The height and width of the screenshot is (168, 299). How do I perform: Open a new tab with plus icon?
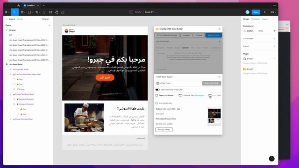point(43,6)
